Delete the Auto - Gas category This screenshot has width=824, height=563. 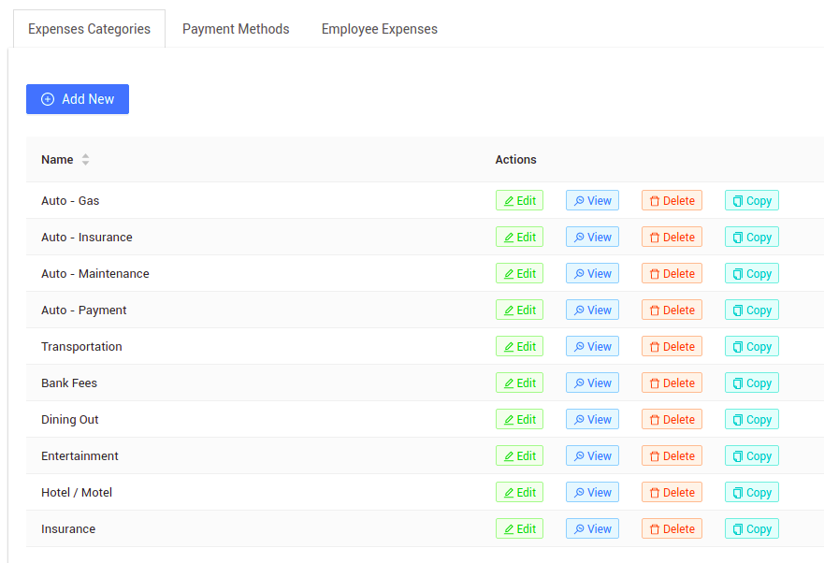[672, 201]
